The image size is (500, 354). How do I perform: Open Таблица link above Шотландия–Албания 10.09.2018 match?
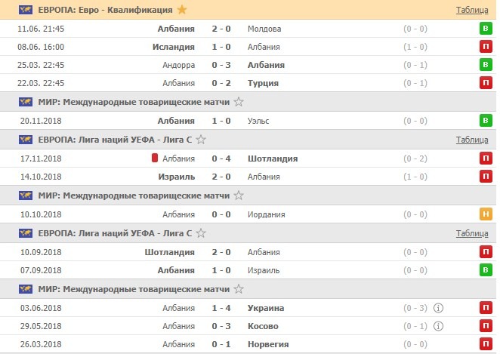point(472,233)
